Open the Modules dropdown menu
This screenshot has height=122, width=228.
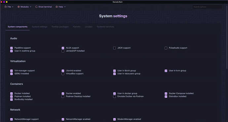point(24,7)
